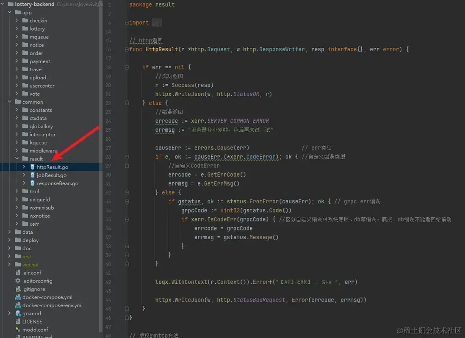This screenshot has width=465, height=338.
Task: Click the file icon of .air.conf
Action: 18,272
